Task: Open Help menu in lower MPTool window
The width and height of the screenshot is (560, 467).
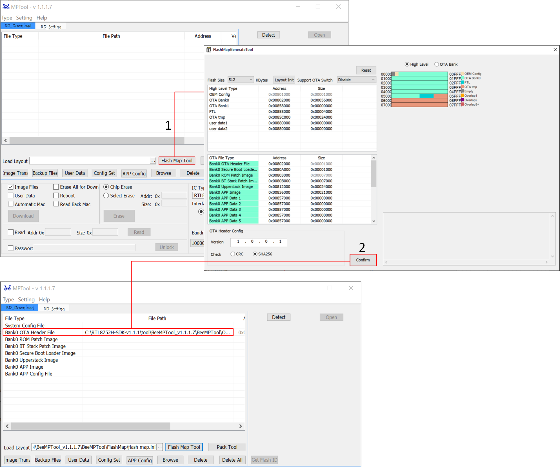Action: pyautogui.click(x=45, y=299)
